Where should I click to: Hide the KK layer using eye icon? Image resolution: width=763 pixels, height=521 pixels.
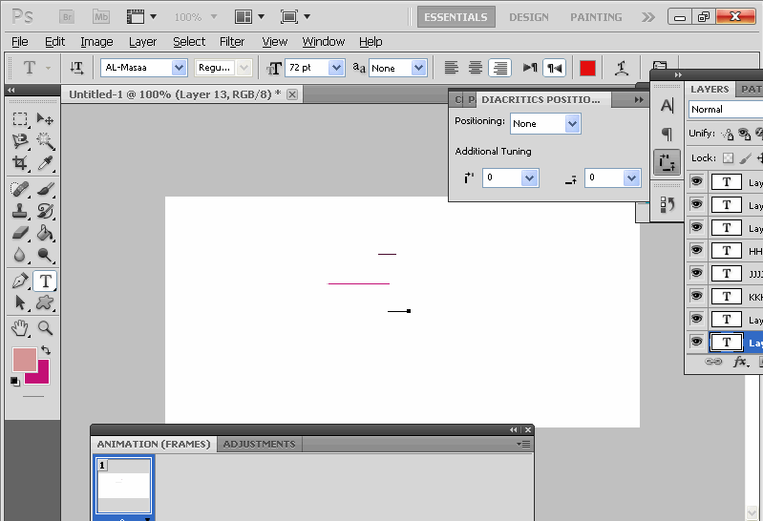[x=697, y=296]
